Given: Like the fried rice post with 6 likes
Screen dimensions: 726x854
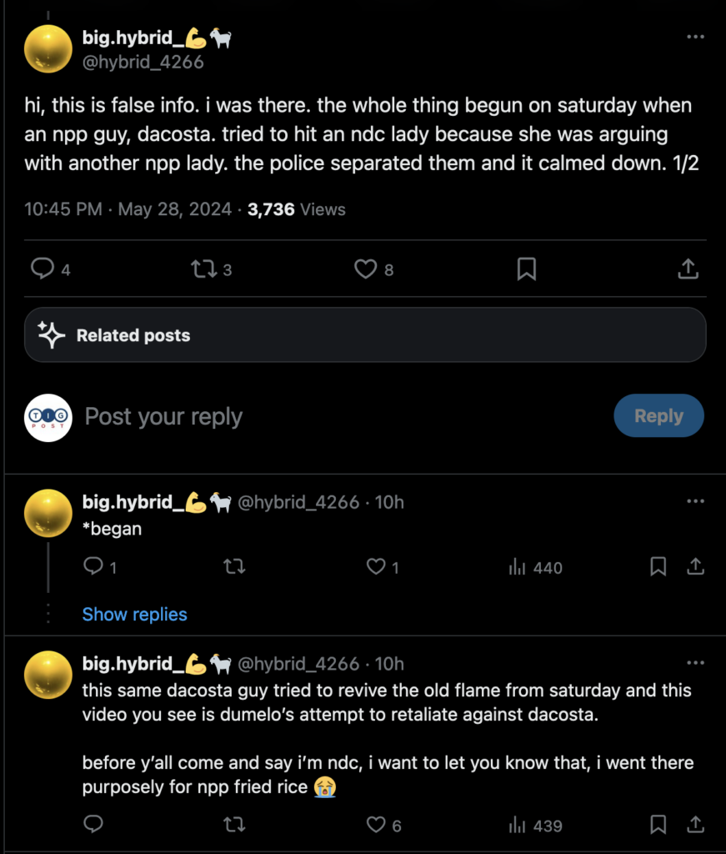Looking at the screenshot, I should coord(377,825).
